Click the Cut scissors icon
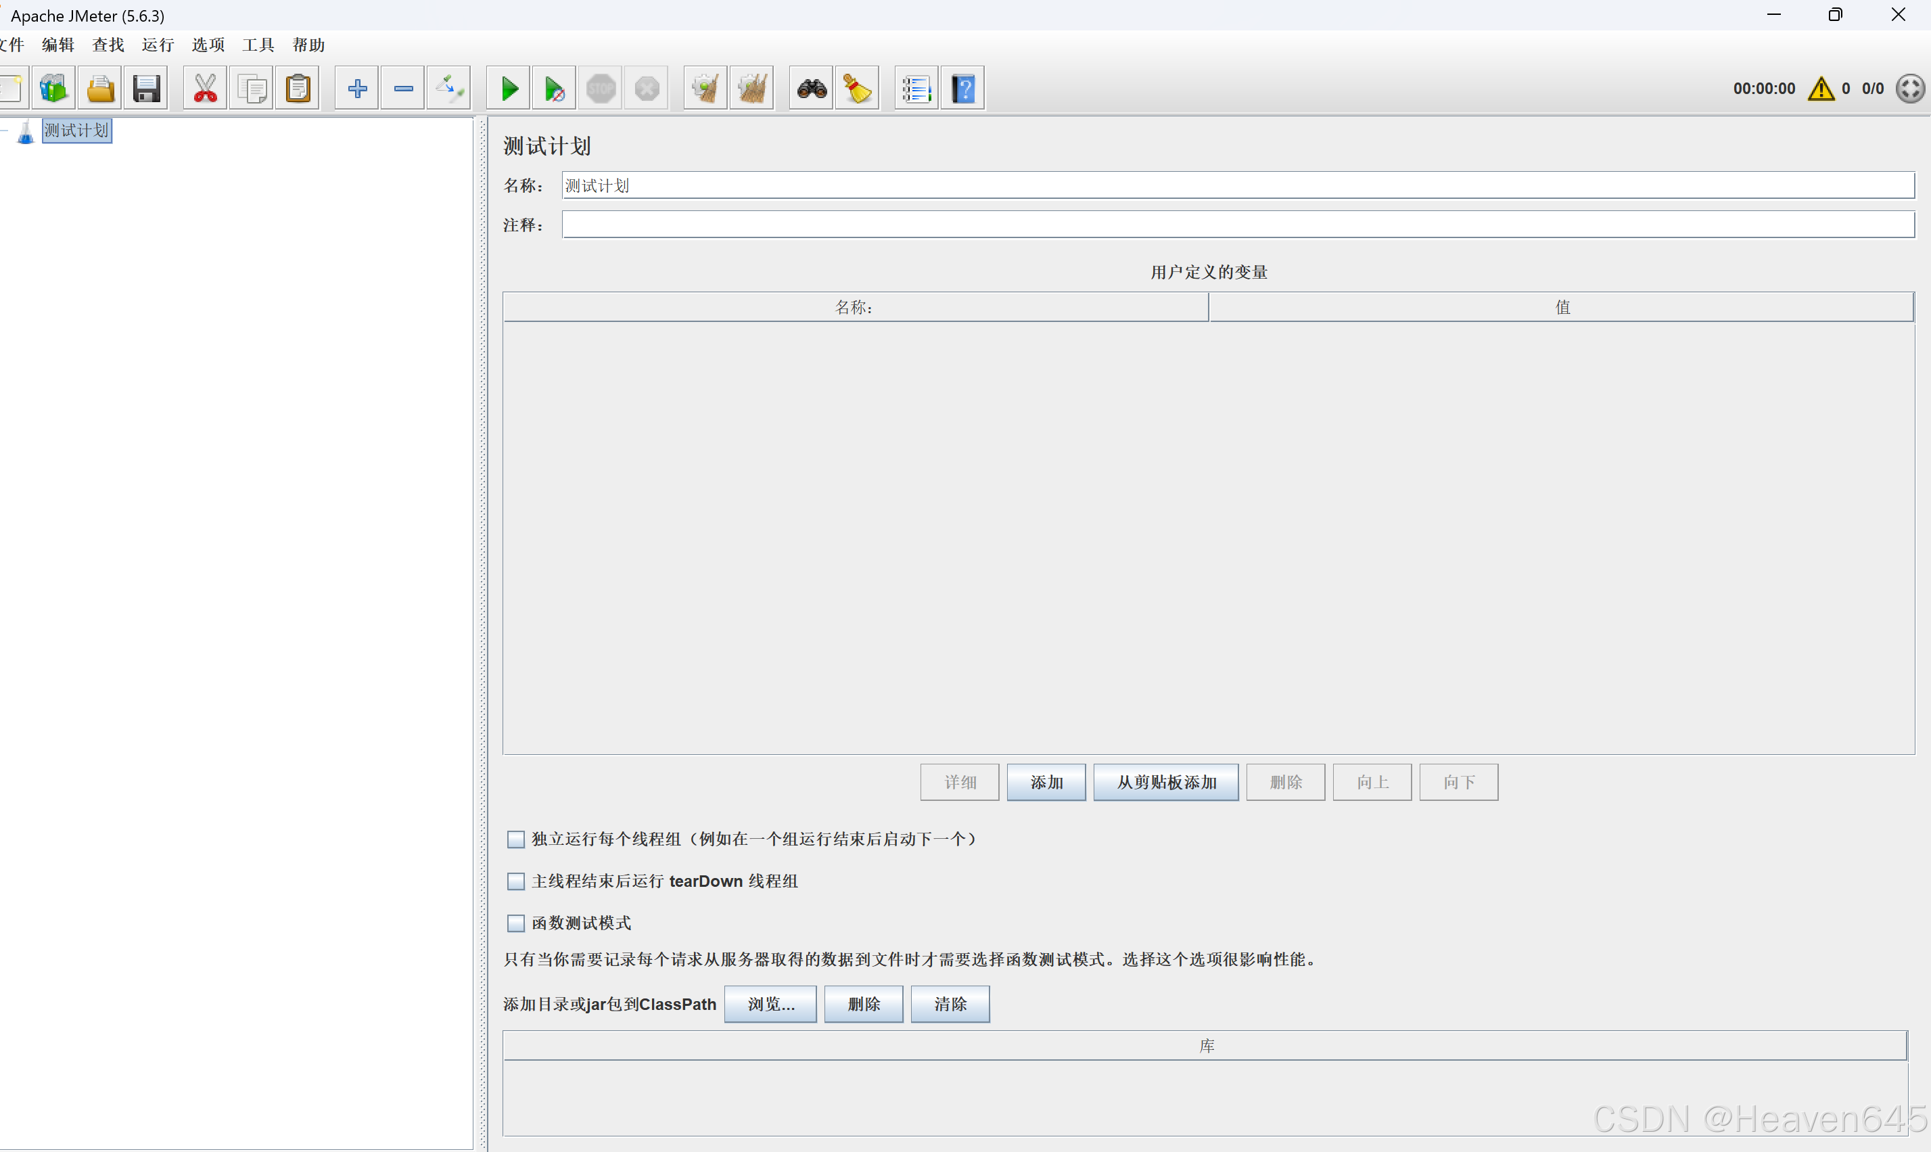 coord(205,89)
